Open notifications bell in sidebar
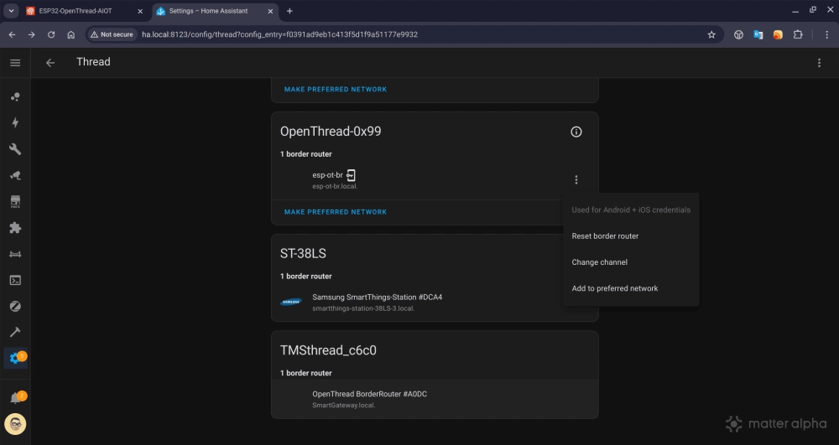Viewport: 839px width, 445px height. click(x=15, y=398)
